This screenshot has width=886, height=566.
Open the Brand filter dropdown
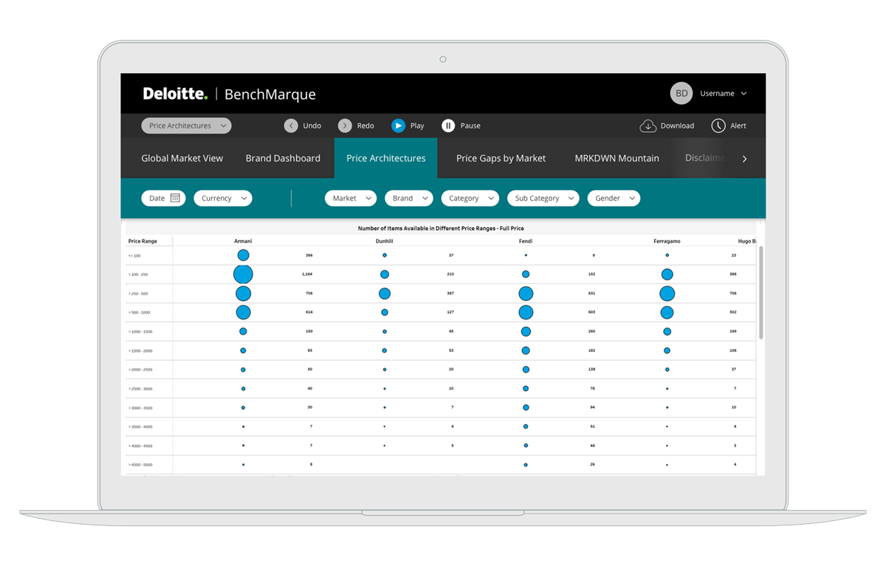coord(409,198)
